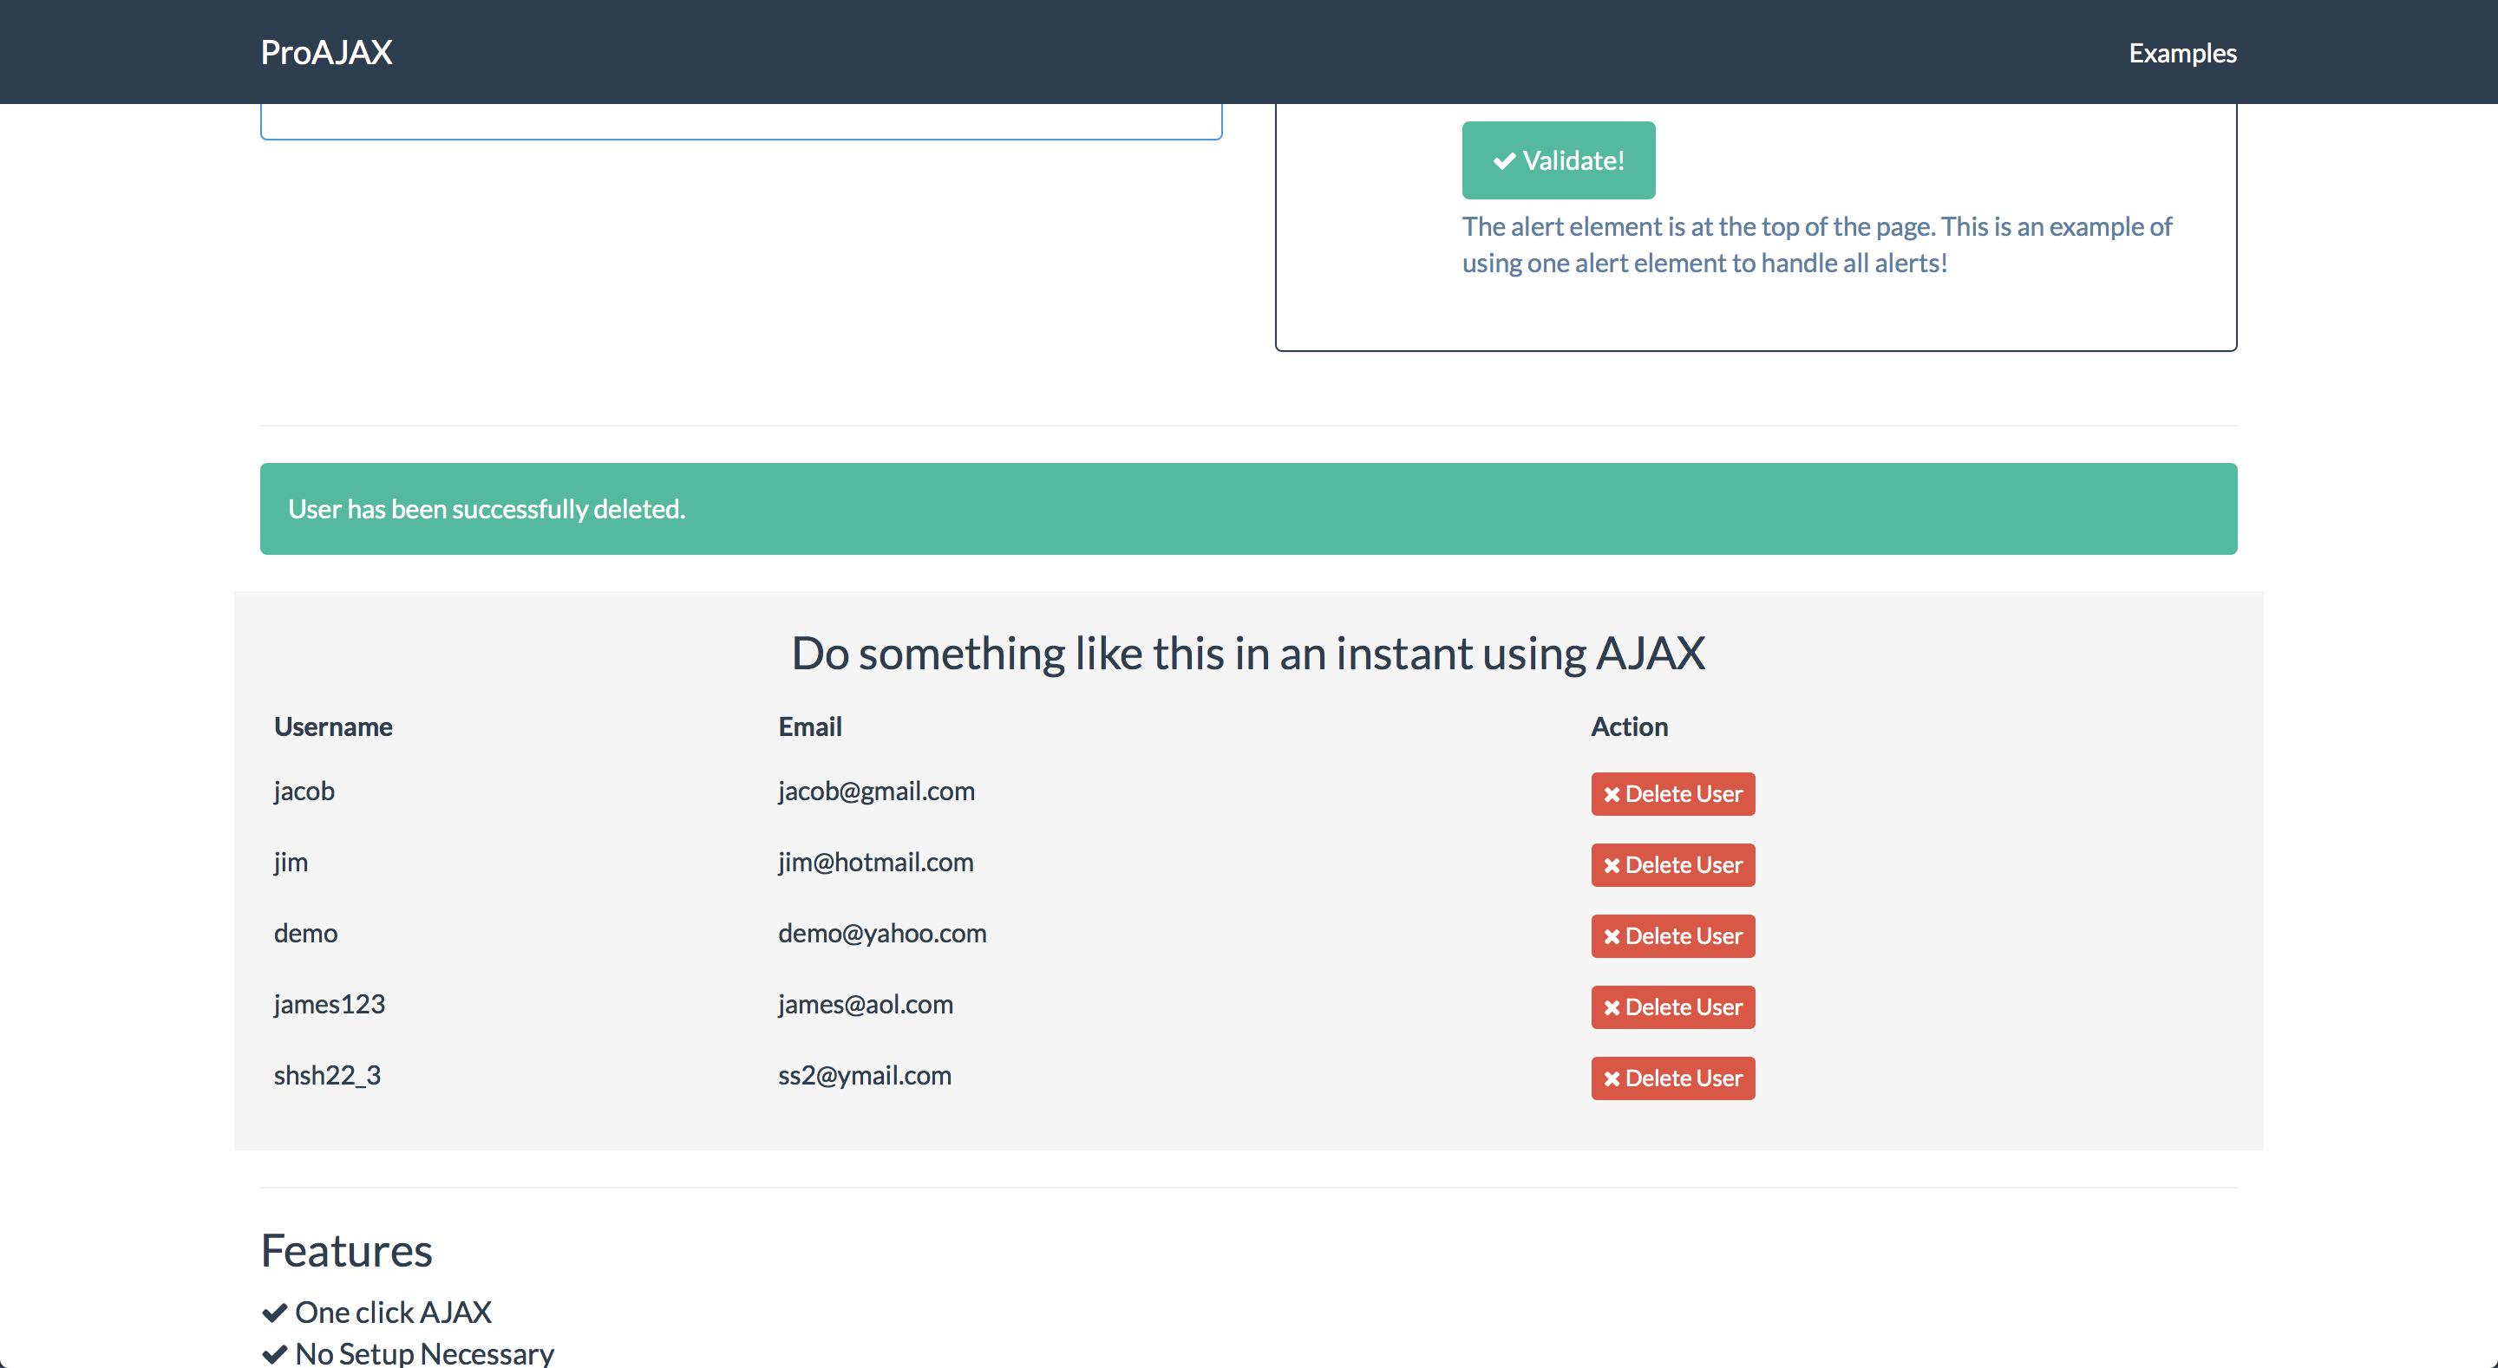This screenshot has height=1368, width=2498.
Task: Select the jacob@gmail.com email cell
Action: [x=876, y=791]
